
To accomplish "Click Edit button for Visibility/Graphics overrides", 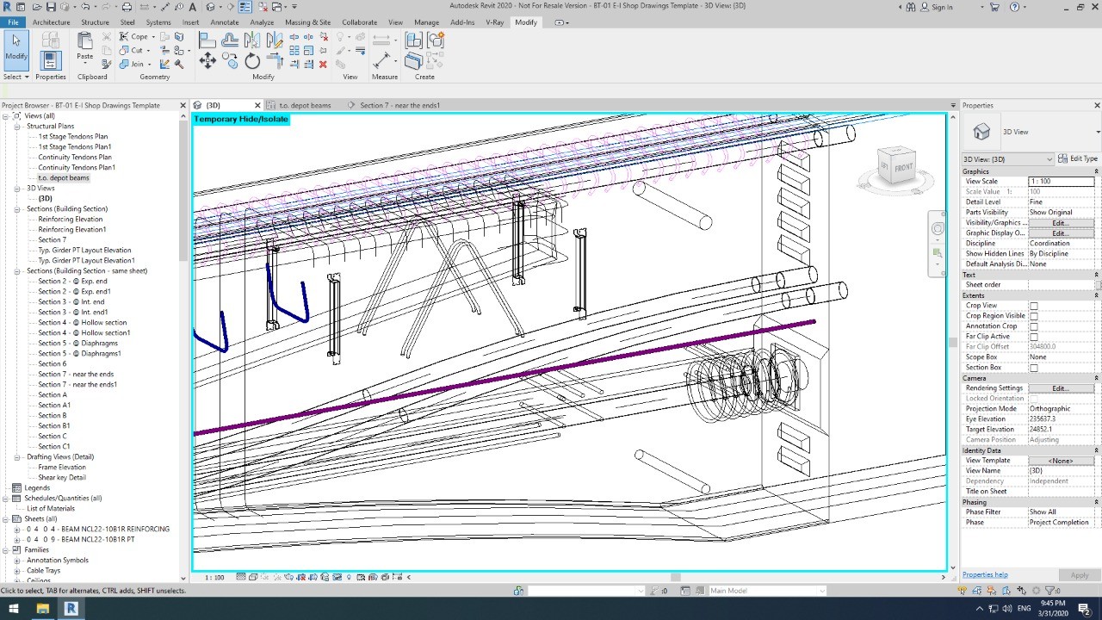I will click(1060, 223).
